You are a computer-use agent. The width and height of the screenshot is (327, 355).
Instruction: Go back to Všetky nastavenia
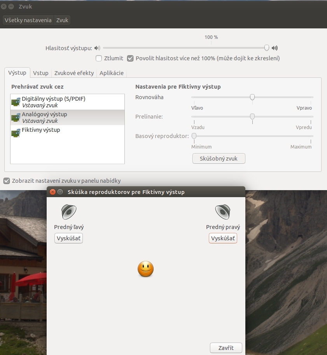(x=28, y=20)
